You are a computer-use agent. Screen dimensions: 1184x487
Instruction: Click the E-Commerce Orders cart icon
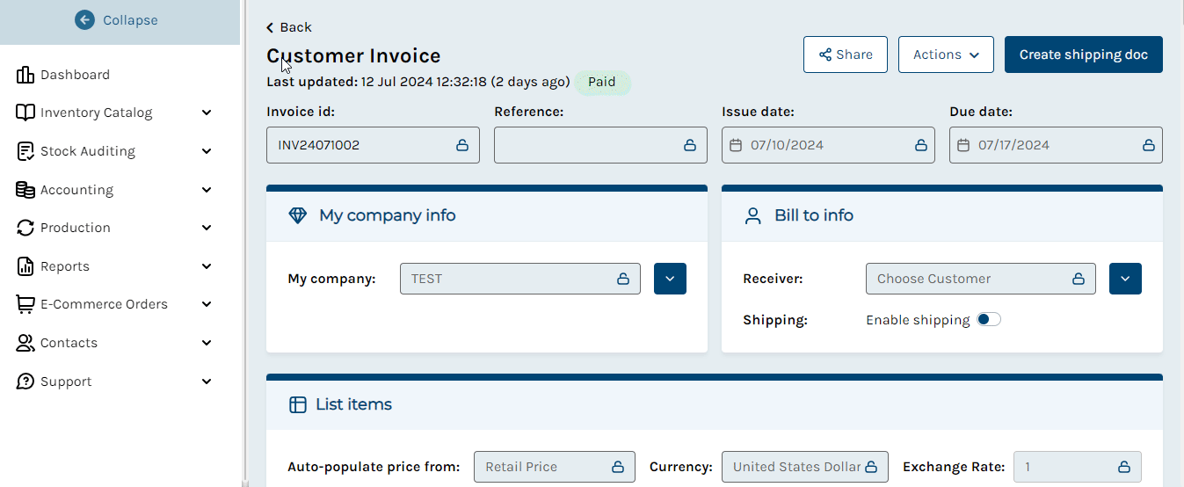pos(25,304)
